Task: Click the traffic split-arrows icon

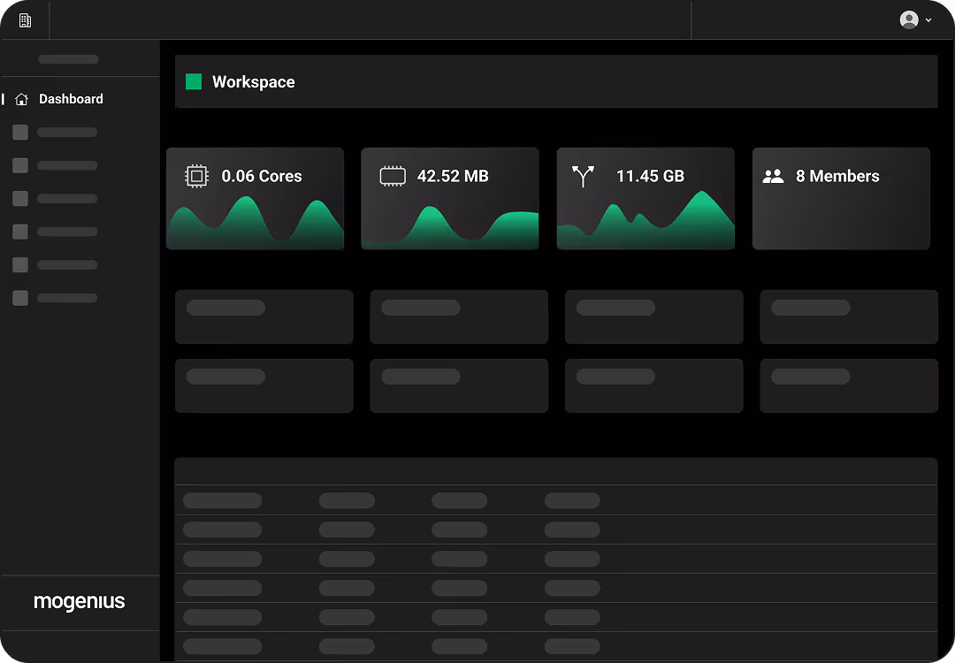Action: (583, 176)
